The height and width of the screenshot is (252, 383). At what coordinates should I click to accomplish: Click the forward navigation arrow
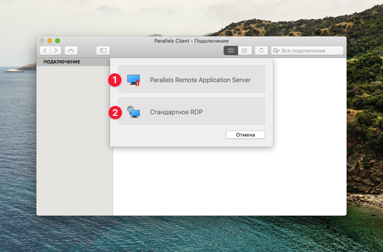(x=56, y=50)
